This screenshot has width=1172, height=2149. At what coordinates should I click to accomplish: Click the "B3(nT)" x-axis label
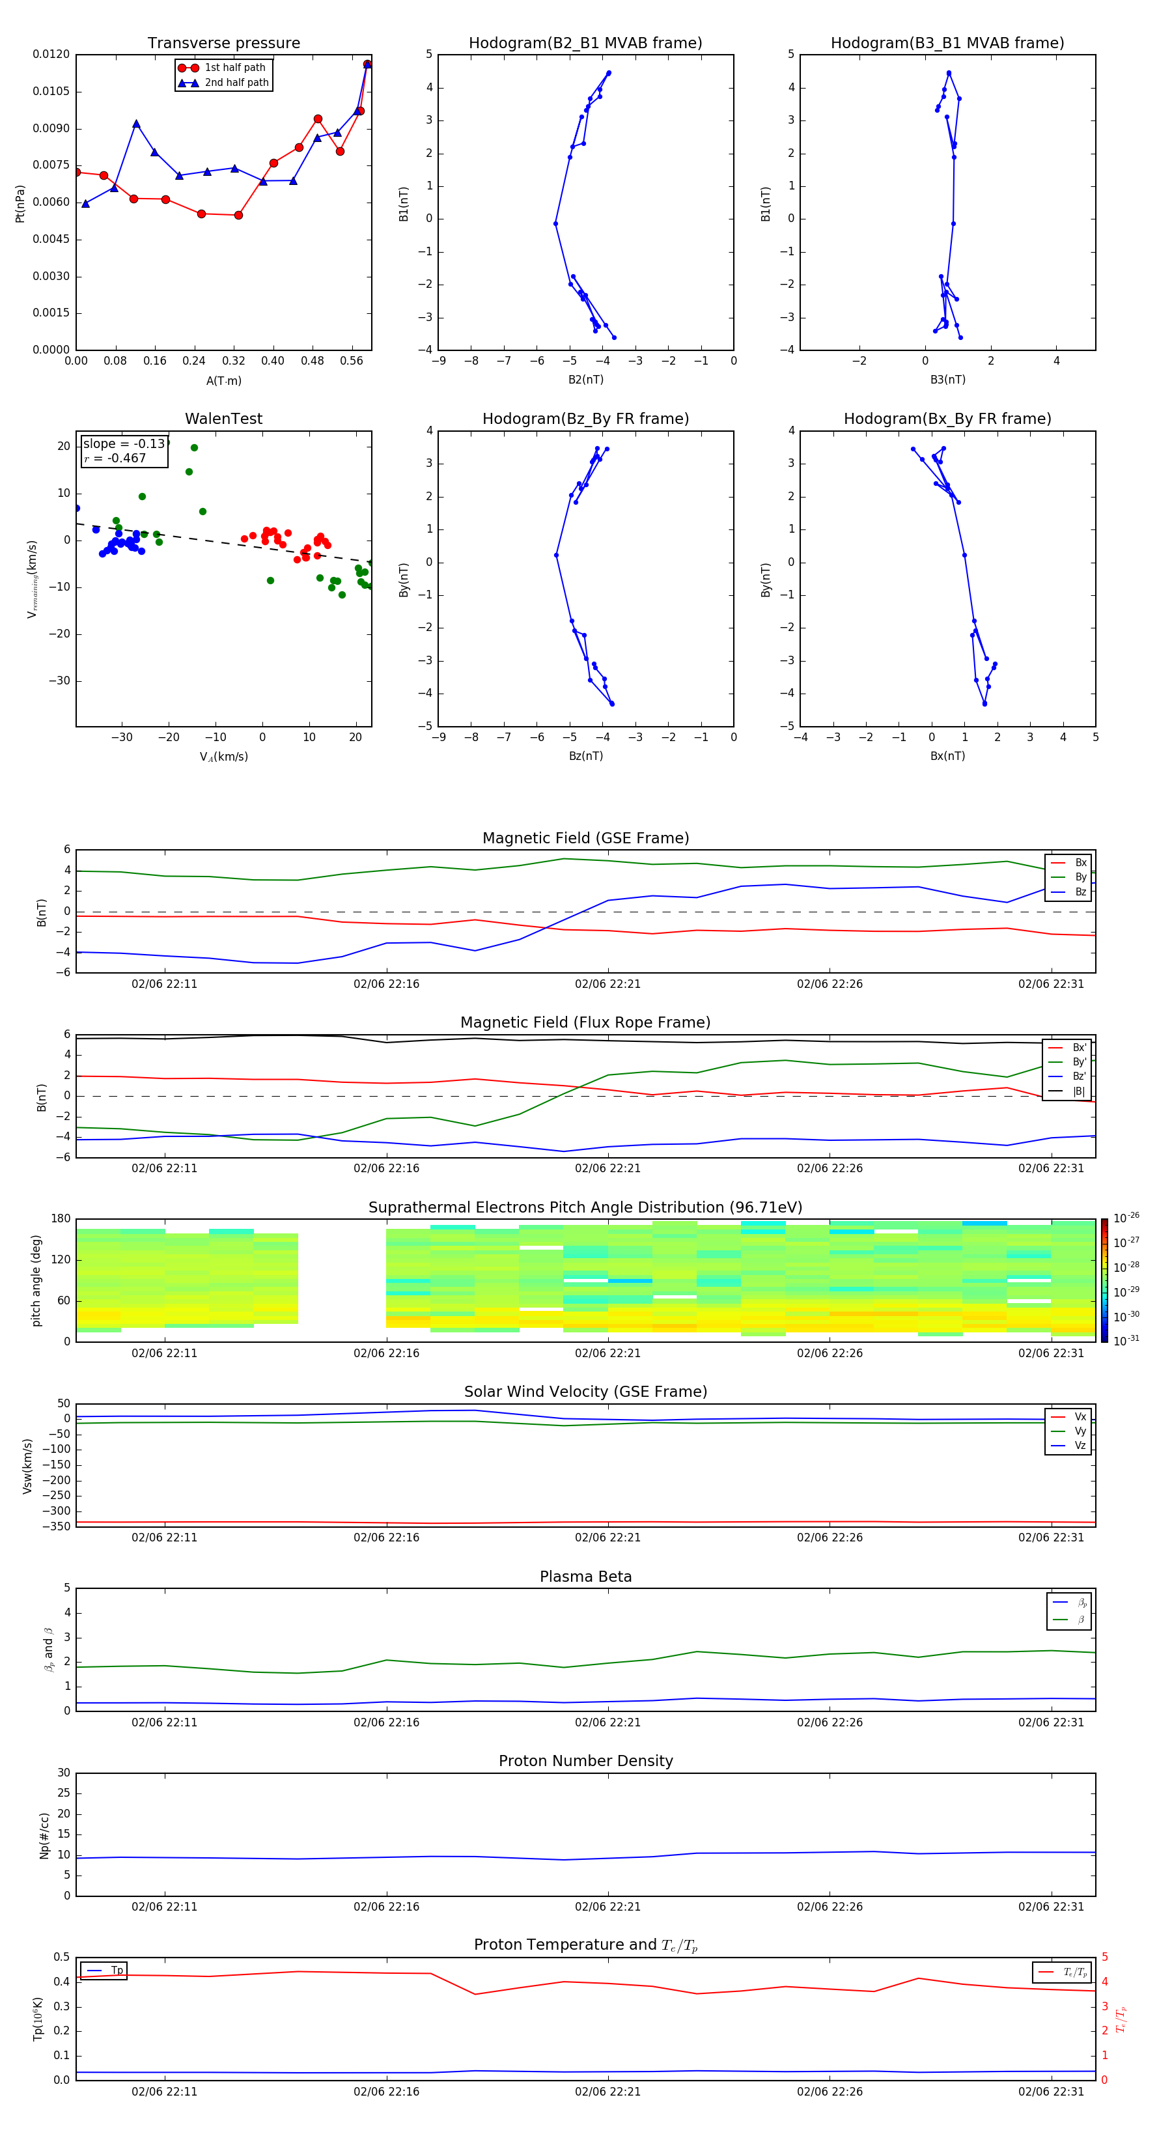click(x=947, y=380)
